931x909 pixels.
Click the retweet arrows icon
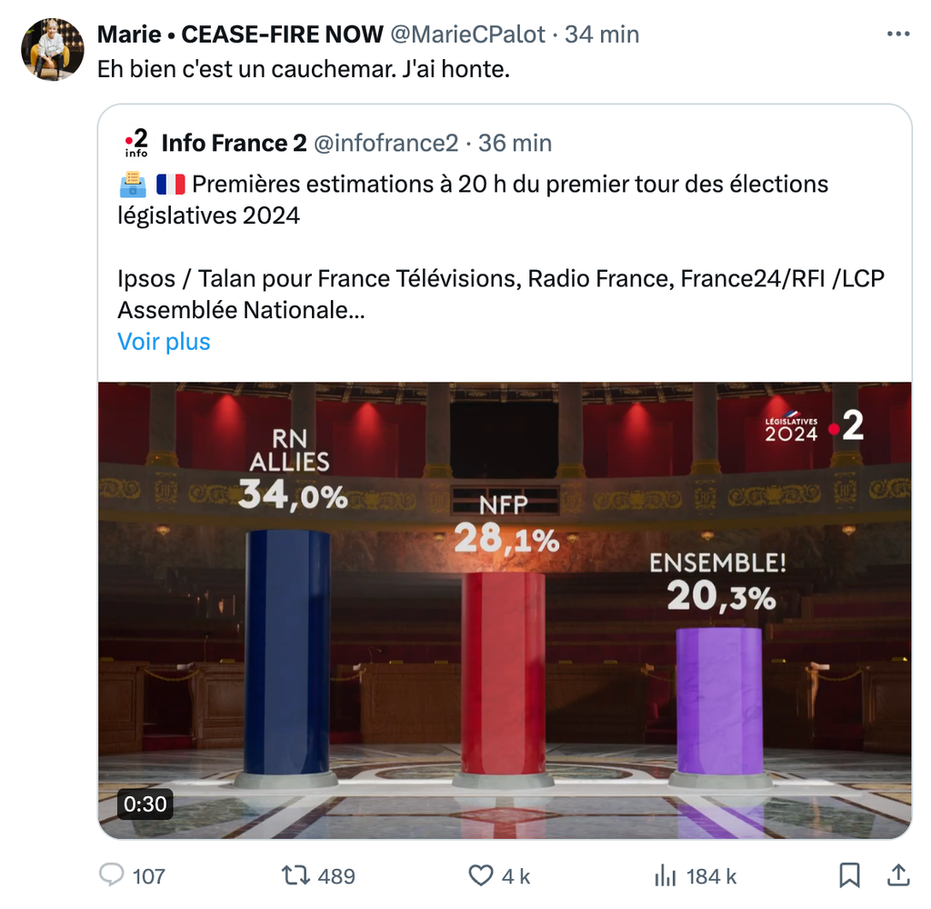[295, 875]
